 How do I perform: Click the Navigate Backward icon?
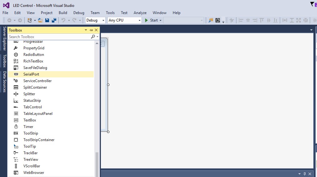pyautogui.click(x=9, y=20)
